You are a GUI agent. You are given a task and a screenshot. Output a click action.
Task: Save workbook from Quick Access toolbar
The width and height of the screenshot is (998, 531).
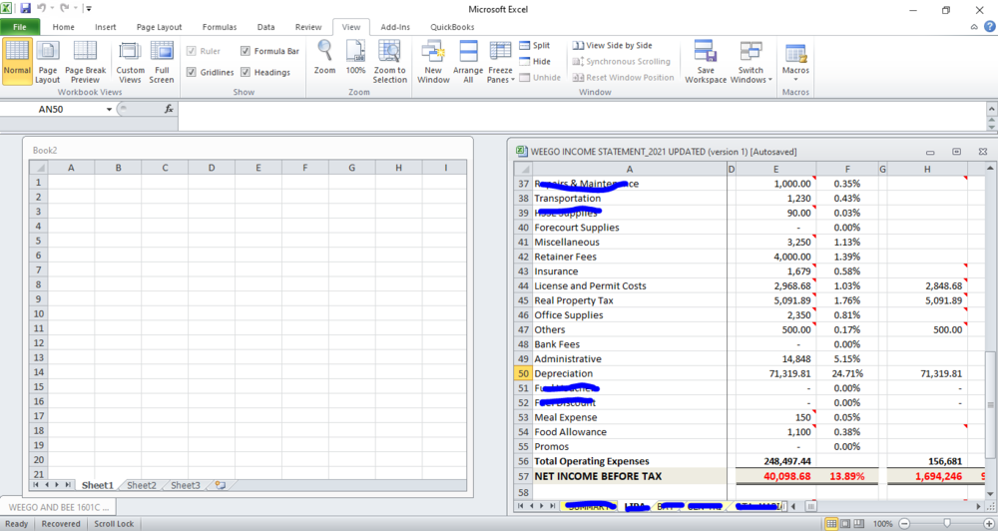pyautogui.click(x=26, y=8)
